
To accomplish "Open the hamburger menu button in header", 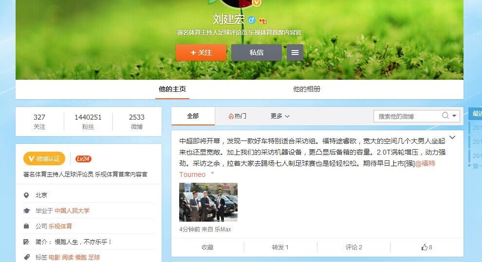I will 295,52.
